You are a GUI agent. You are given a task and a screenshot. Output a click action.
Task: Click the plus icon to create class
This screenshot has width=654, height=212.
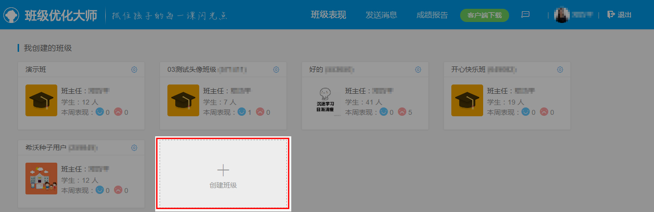[x=223, y=170]
